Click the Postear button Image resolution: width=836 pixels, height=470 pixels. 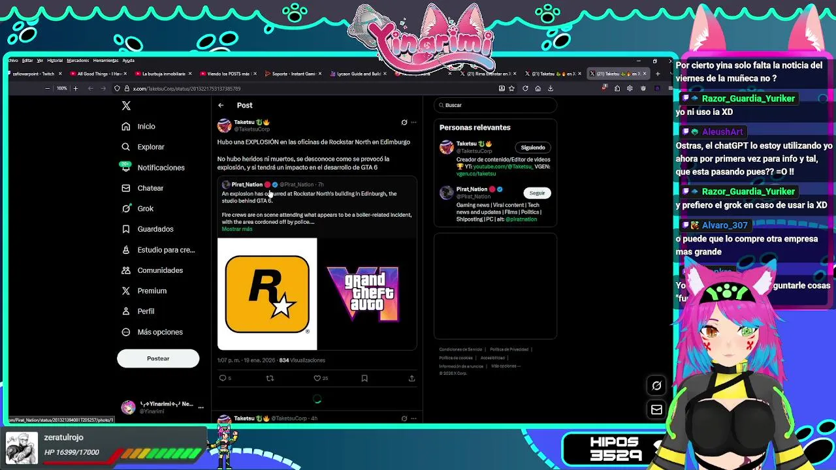(x=158, y=358)
